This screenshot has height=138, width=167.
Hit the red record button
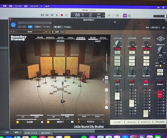[62, 15]
